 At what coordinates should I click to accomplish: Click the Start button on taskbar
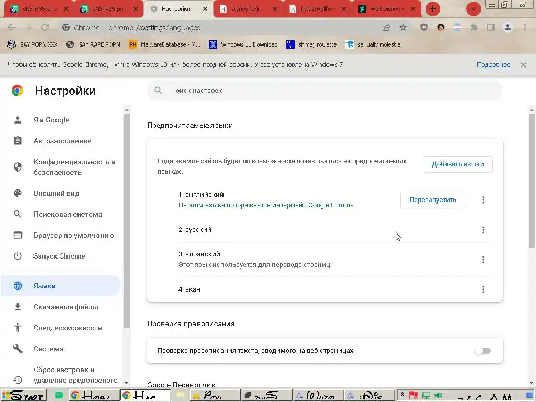[x=24, y=396]
